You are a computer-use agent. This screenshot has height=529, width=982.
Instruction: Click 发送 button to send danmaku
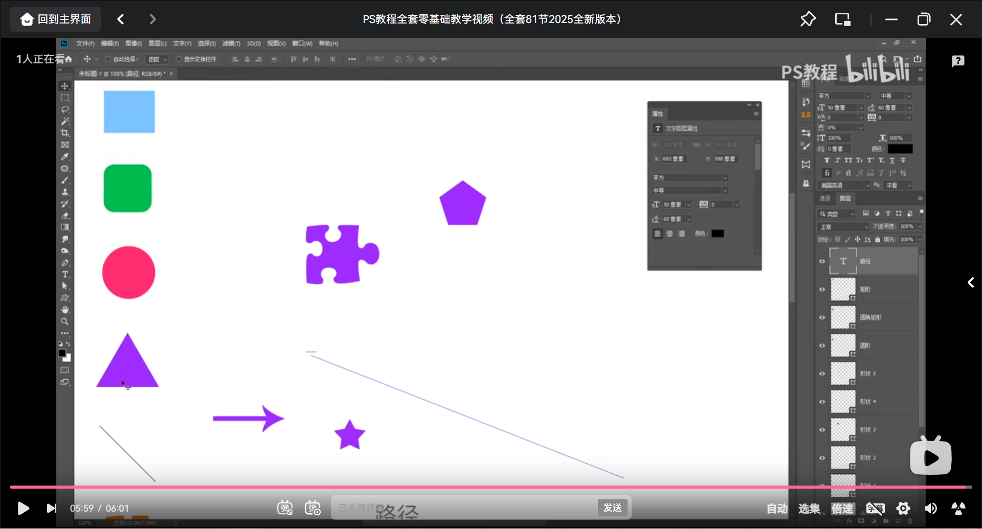[x=612, y=508]
